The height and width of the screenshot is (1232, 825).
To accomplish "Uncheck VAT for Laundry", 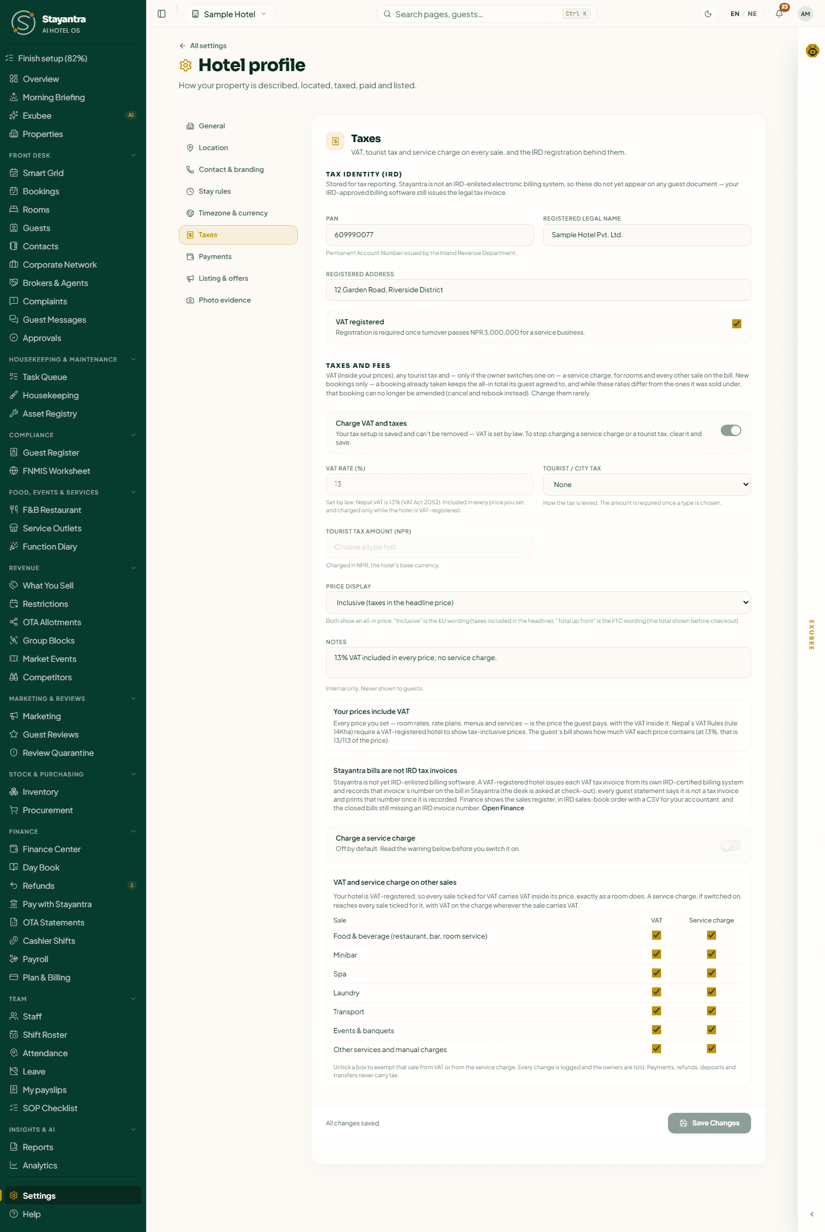I will [x=657, y=992].
